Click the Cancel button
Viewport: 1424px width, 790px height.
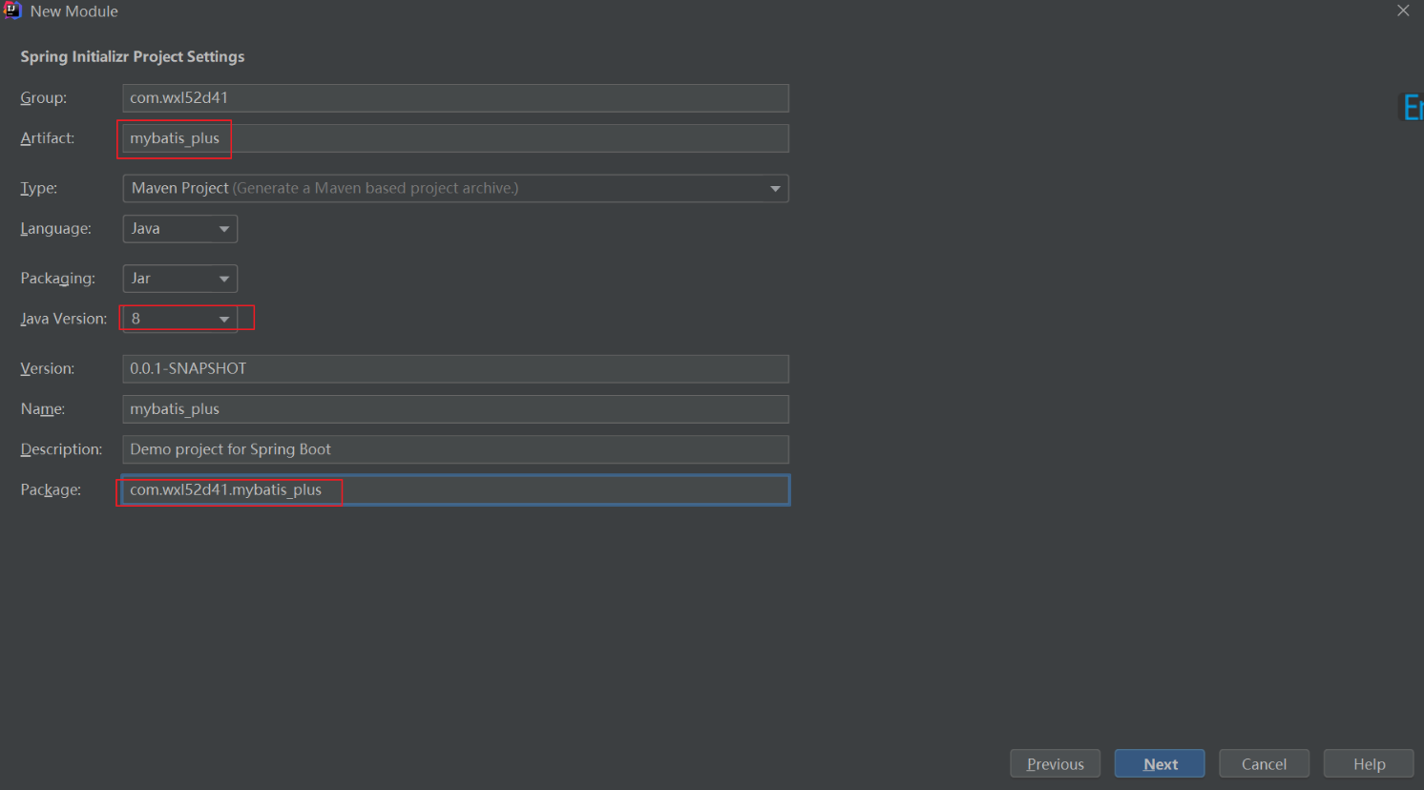pyautogui.click(x=1264, y=764)
